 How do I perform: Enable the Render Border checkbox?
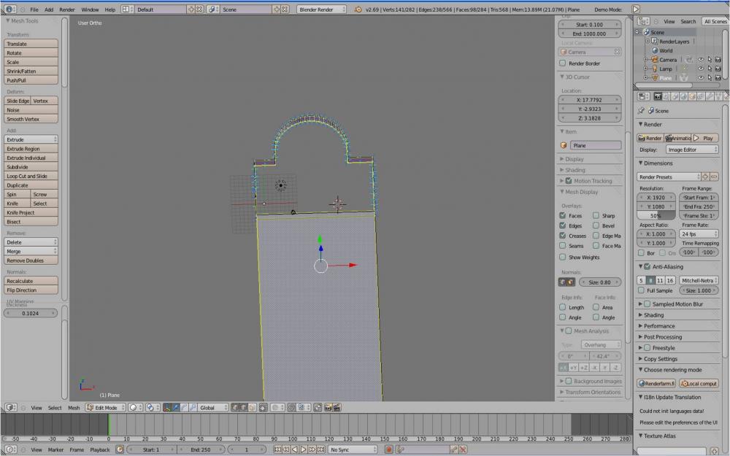pyautogui.click(x=562, y=63)
